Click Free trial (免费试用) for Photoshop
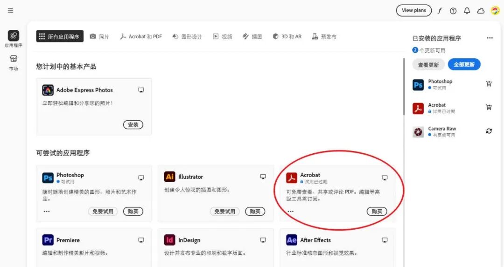This screenshot has height=267, width=504. [x=103, y=212]
